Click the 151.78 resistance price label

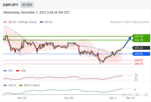[139, 40]
